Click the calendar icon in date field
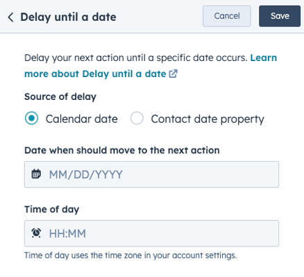Viewport: 304px width, 277px height. point(36,174)
